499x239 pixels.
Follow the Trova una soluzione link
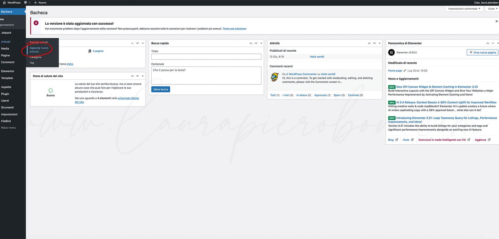click(234, 29)
